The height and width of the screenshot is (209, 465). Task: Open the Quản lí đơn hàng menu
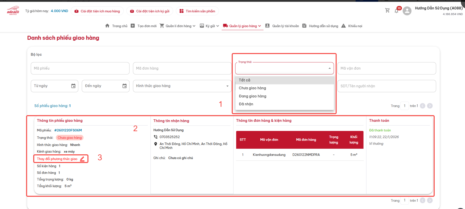pyautogui.click(x=178, y=26)
